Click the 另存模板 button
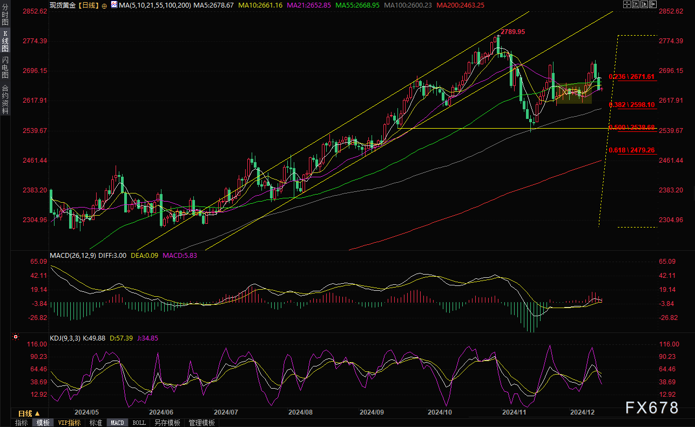Viewport: 695px width, 427px height. click(167, 423)
